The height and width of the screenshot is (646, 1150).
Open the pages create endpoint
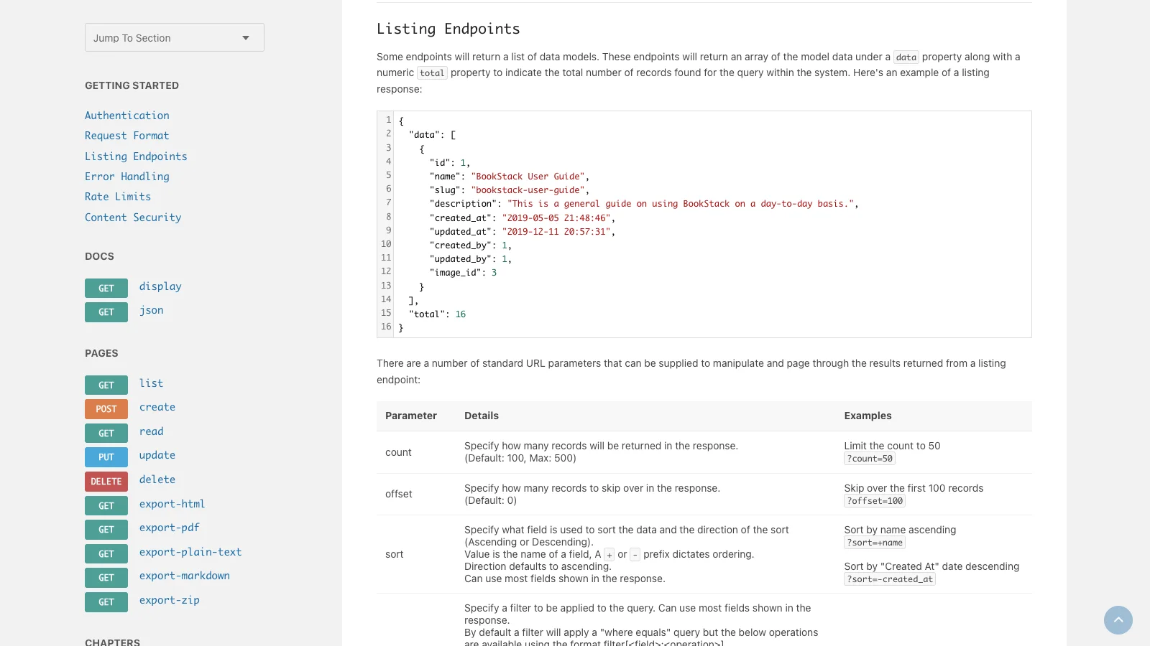pyautogui.click(x=157, y=407)
